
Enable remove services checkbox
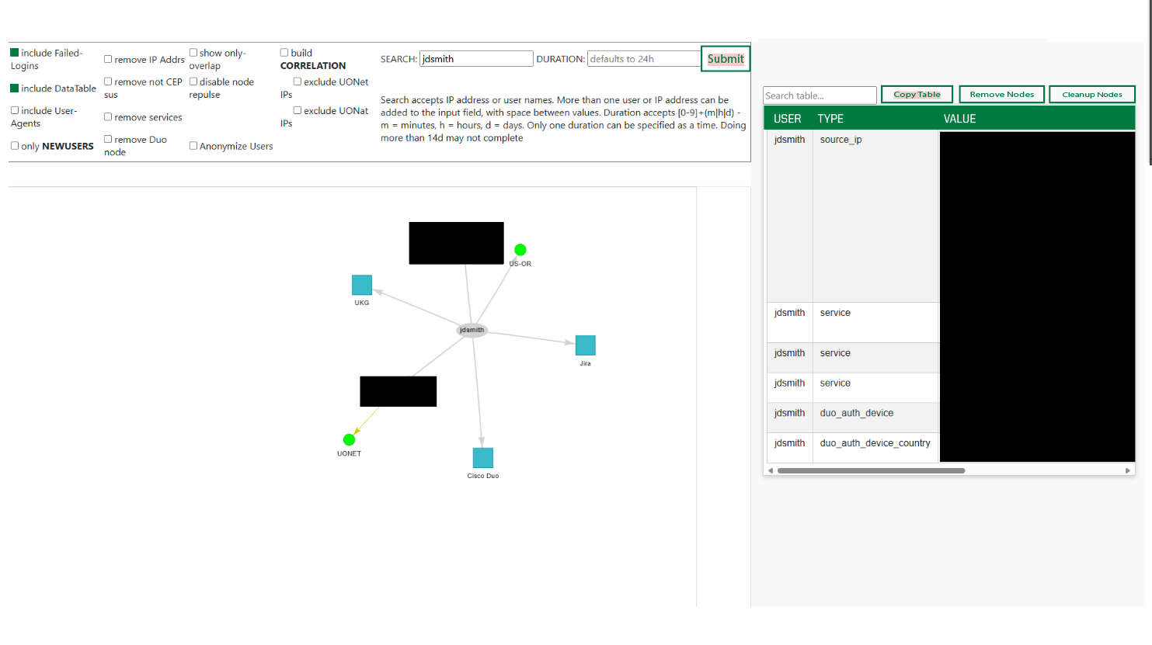coord(108,117)
